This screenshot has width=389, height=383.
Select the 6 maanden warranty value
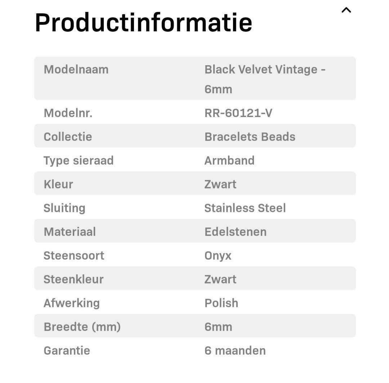click(x=235, y=351)
